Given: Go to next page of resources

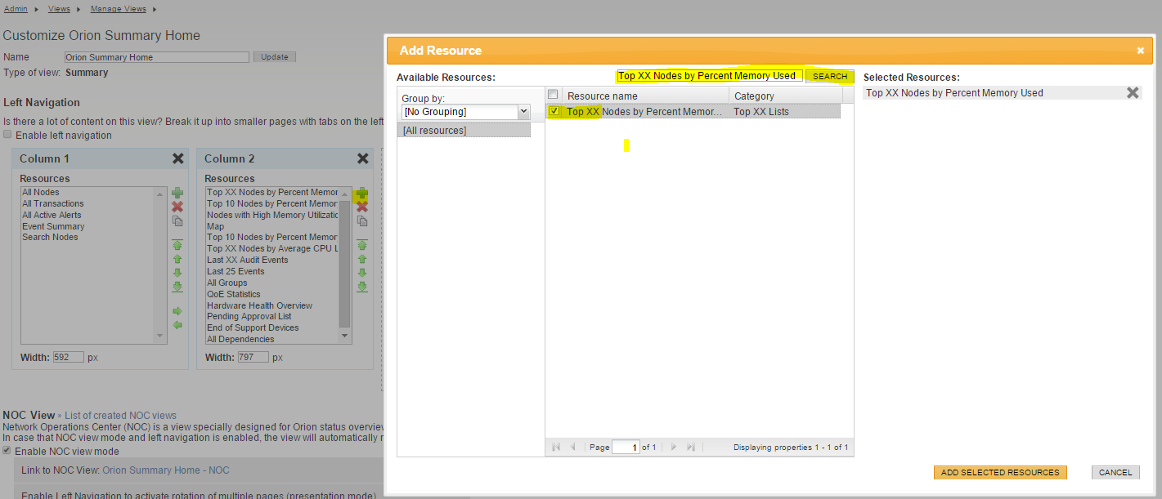Looking at the screenshot, I should click(x=674, y=447).
